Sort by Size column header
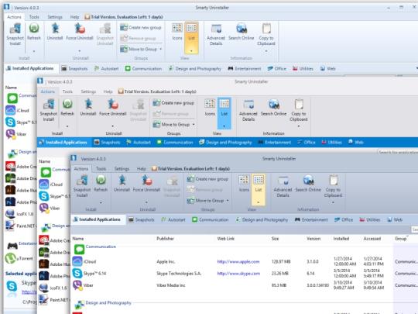418x314 pixels. pos(275,239)
